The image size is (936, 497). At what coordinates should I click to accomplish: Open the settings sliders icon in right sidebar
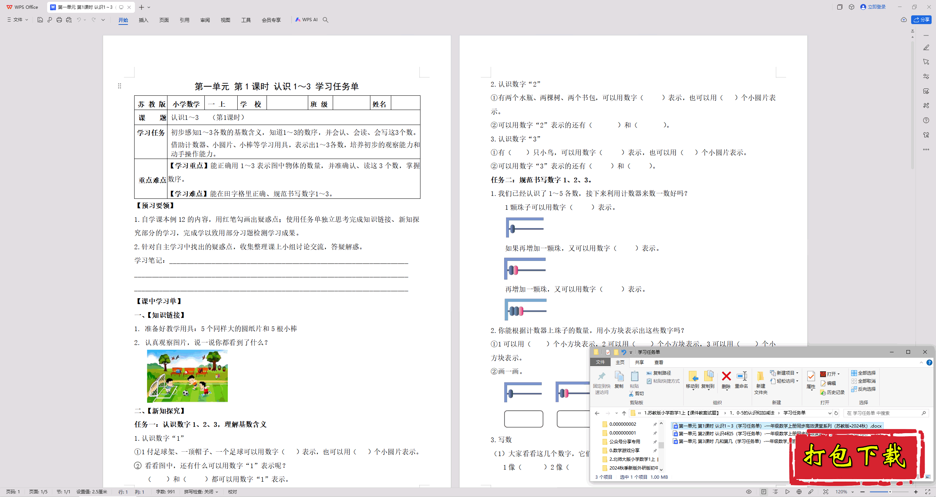926,76
